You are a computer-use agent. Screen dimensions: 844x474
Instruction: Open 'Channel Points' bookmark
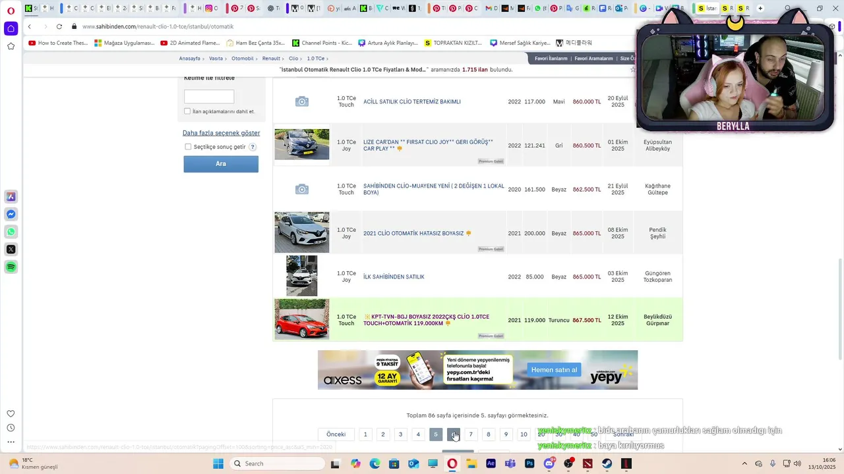(x=322, y=43)
